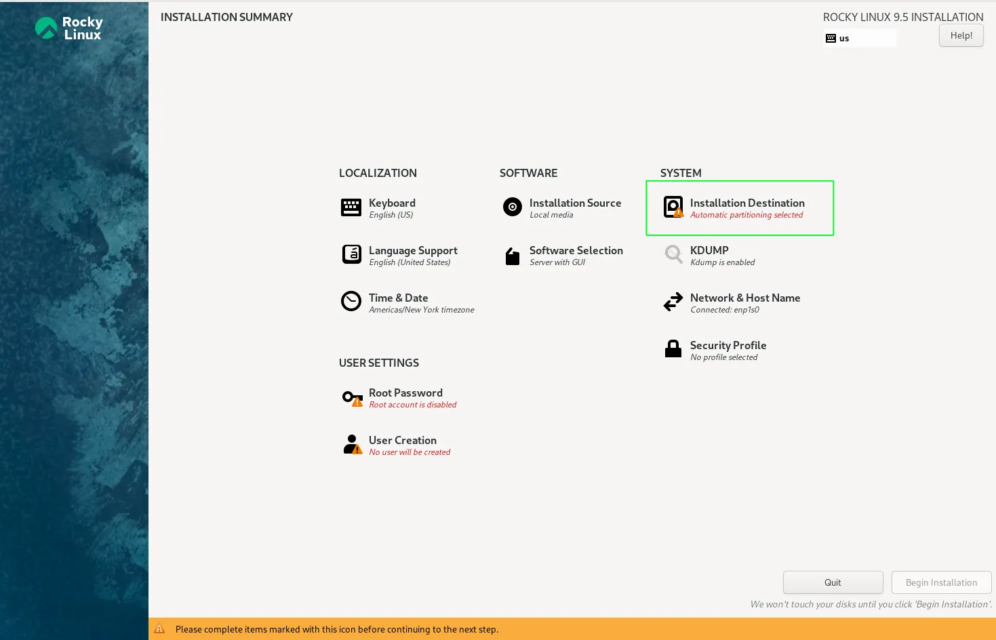Click the User Creation person icon

(x=353, y=444)
